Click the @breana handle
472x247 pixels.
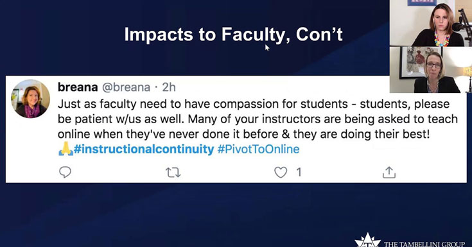(x=126, y=87)
